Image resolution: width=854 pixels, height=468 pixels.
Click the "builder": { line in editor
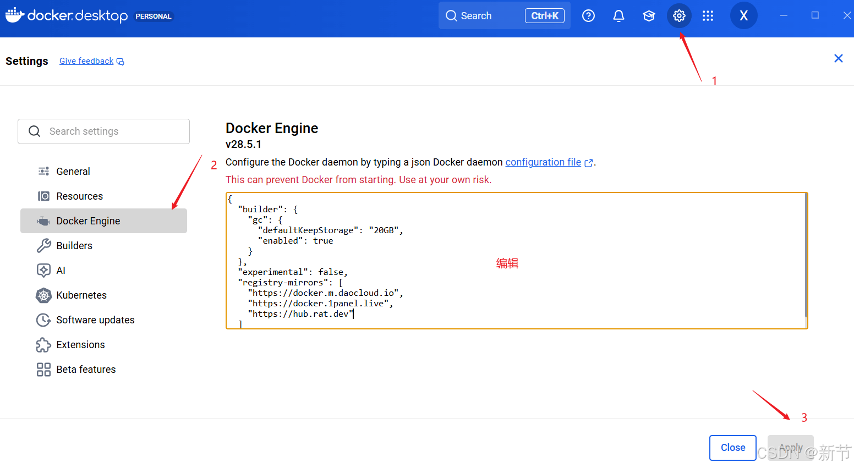pos(267,210)
